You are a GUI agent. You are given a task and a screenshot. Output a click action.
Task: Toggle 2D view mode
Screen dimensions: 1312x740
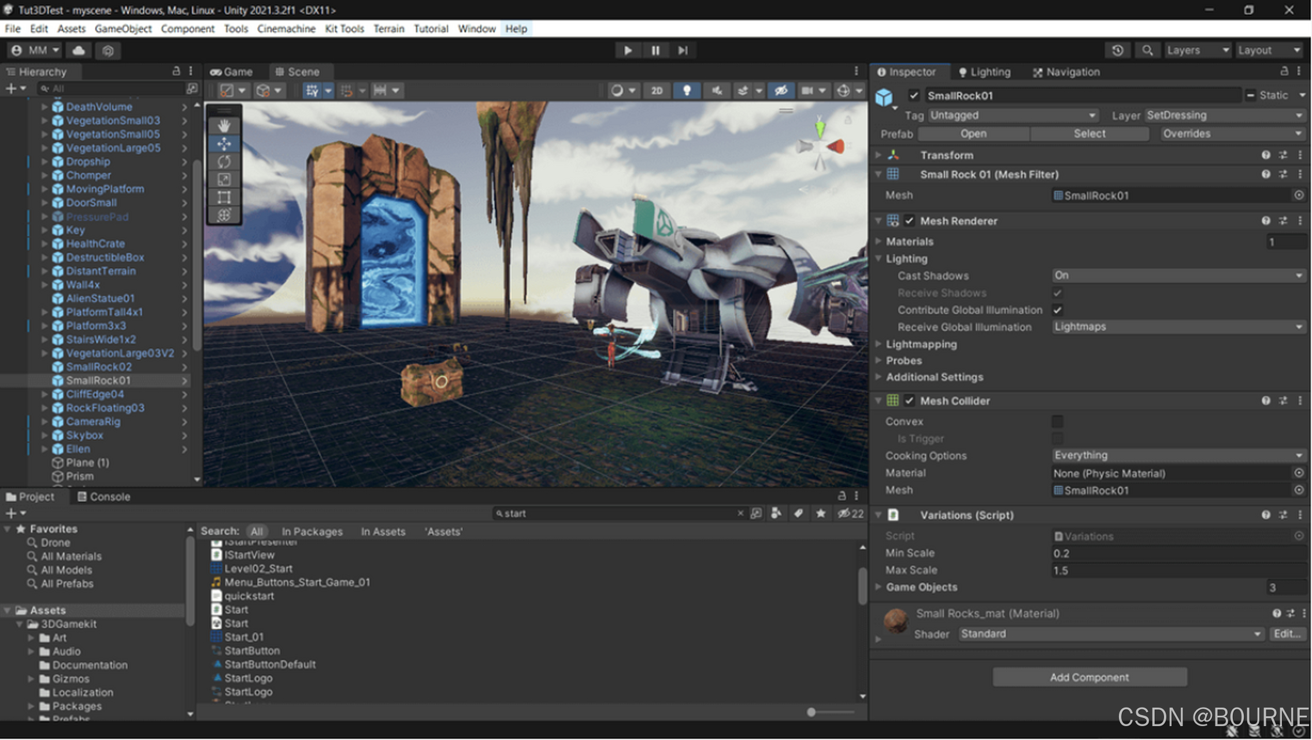click(x=657, y=90)
